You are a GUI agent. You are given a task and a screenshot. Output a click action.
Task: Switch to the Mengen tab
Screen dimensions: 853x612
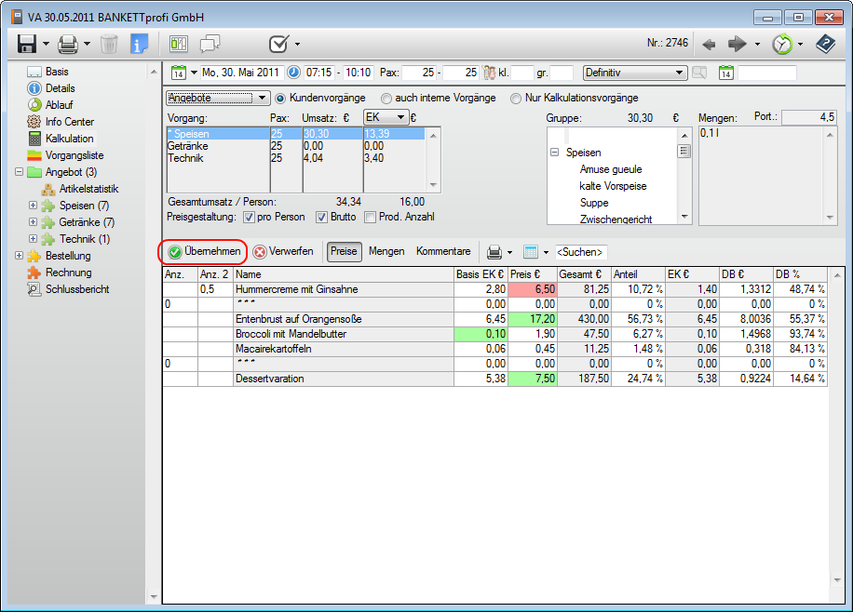386,251
